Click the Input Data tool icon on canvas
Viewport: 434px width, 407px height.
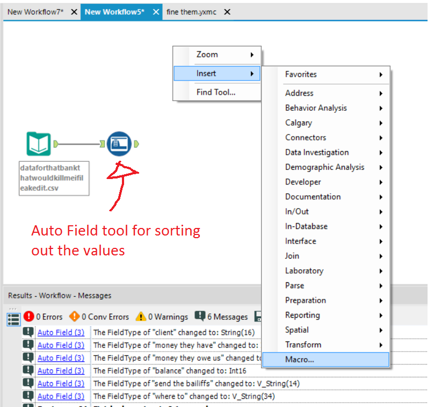[x=39, y=144]
